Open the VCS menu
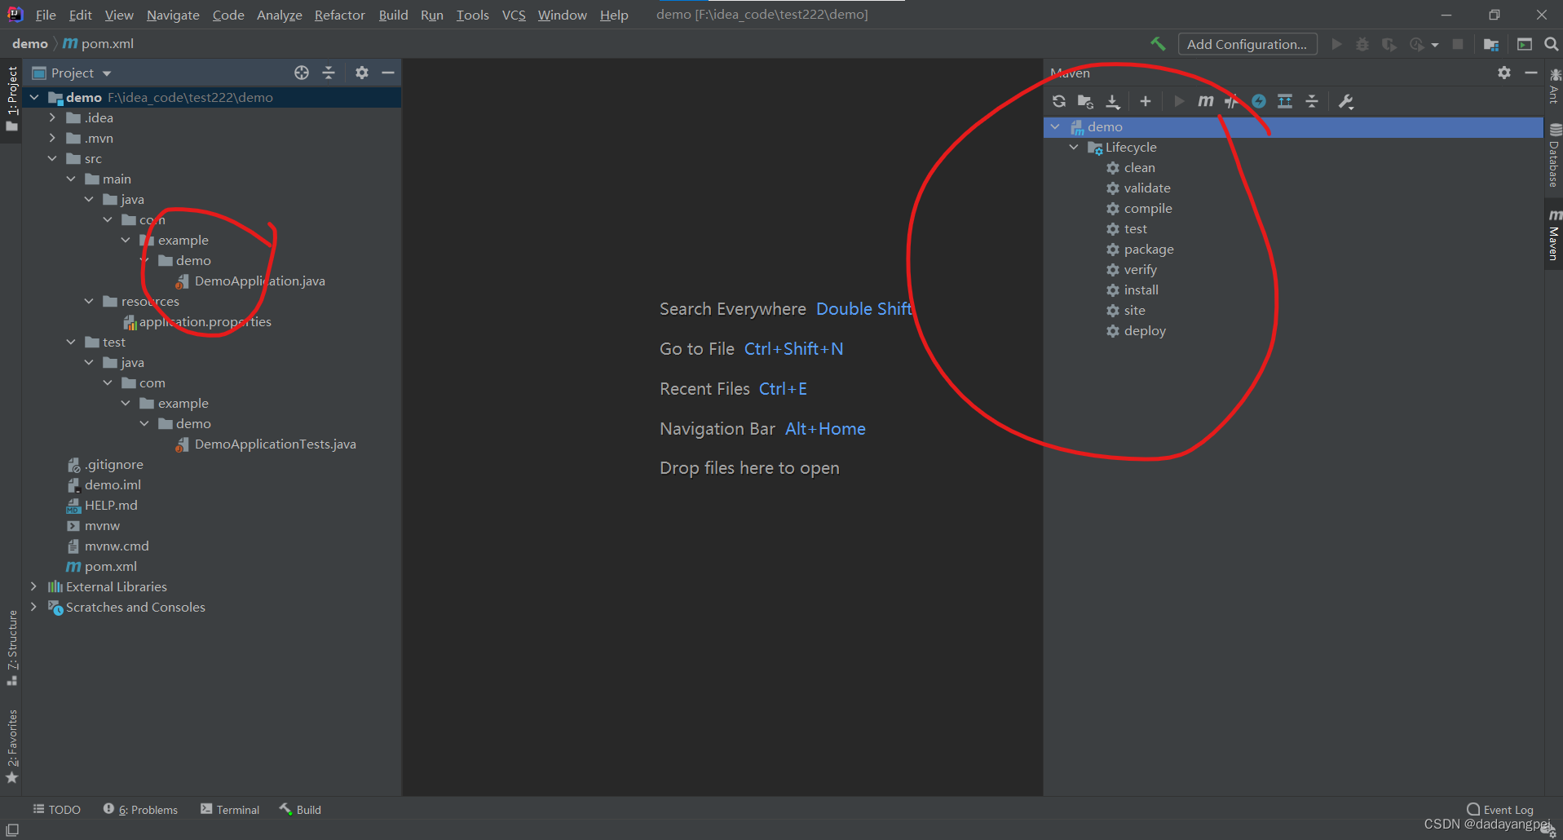 514,15
